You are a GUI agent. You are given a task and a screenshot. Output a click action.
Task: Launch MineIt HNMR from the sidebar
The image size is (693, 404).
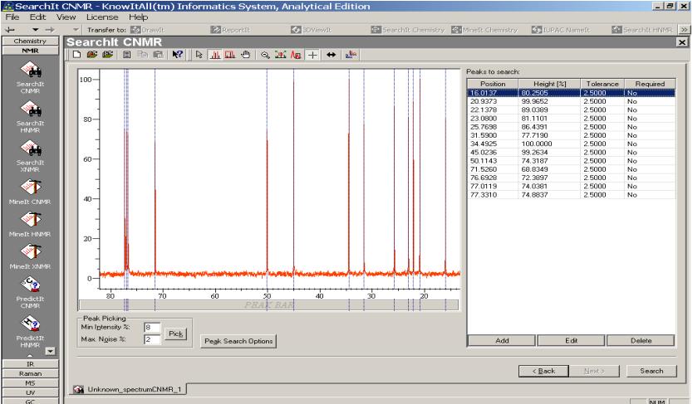tap(30, 224)
